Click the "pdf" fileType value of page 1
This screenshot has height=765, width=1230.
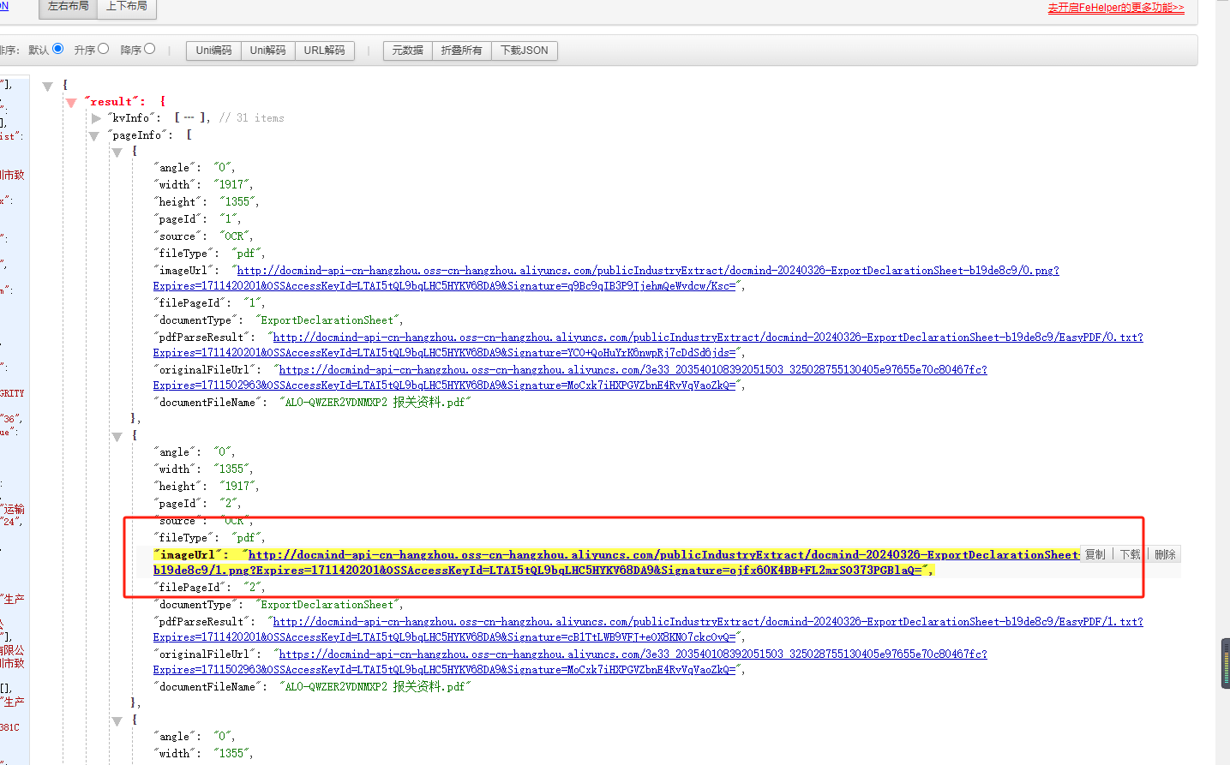[x=245, y=254]
